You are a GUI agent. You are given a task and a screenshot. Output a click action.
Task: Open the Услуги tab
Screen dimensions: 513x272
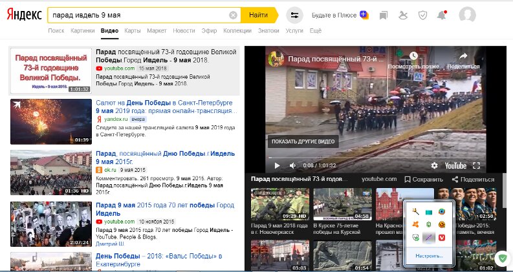294,31
